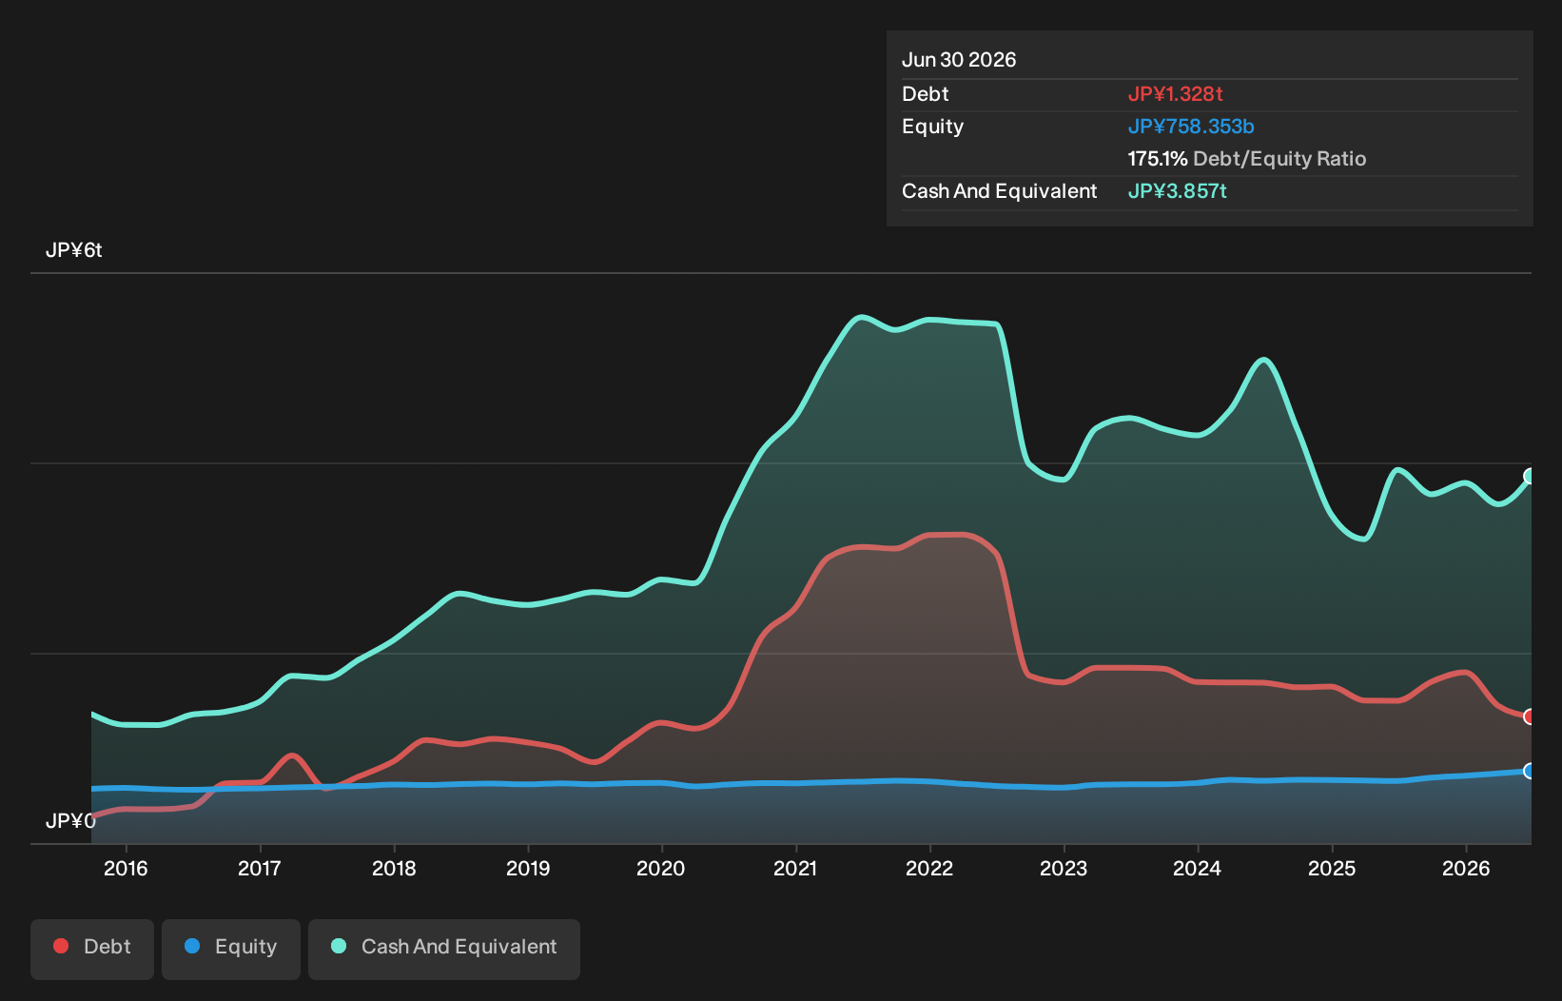1562x1001 pixels.
Task: Click the 2021 x-axis label
Action: pos(795,868)
